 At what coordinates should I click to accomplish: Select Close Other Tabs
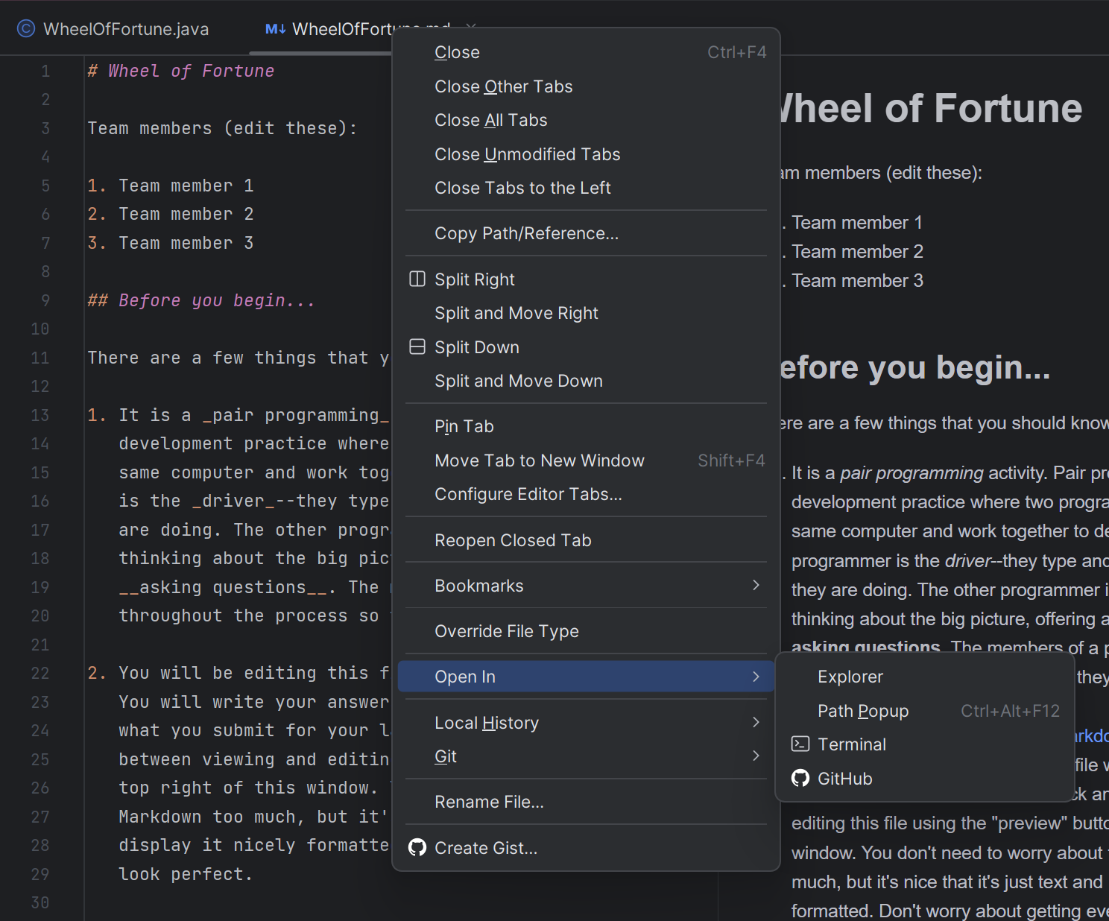[x=503, y=86]
